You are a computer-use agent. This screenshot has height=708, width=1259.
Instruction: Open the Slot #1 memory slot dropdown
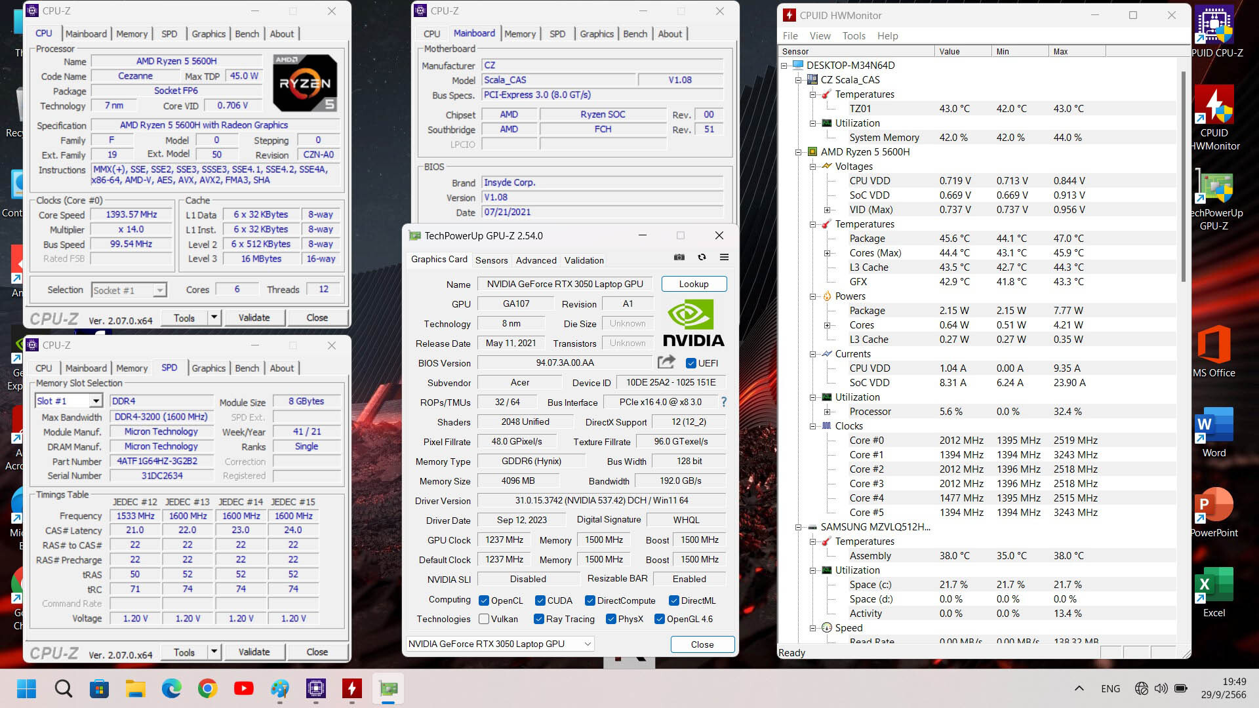[96, 401]
